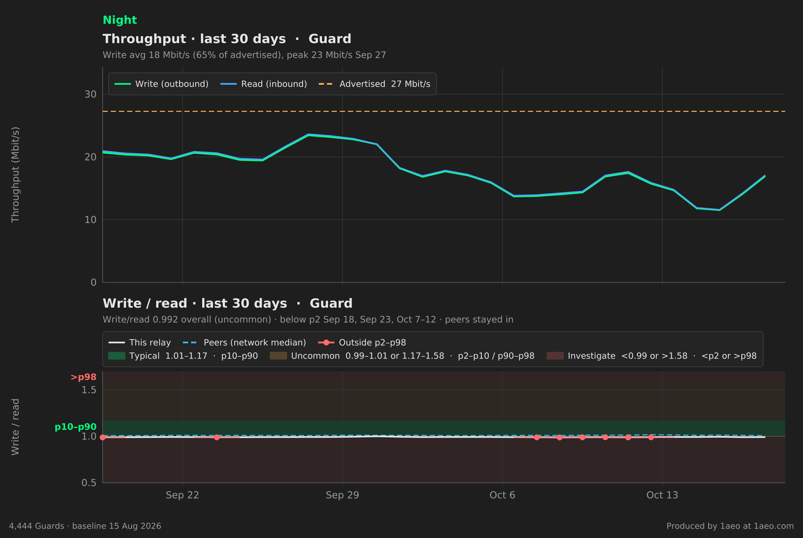
Task: Click the 'p10–p90' band label
Action: coord(75,427)
